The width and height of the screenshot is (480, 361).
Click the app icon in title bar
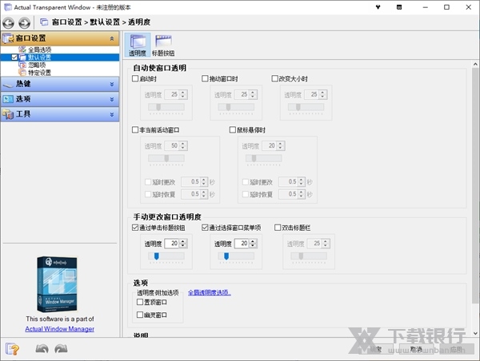[x=8, y=7]
